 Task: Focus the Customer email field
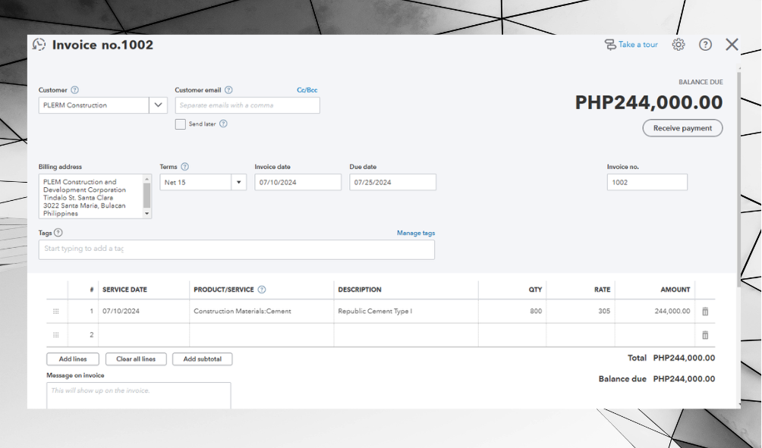pos(247,105)
